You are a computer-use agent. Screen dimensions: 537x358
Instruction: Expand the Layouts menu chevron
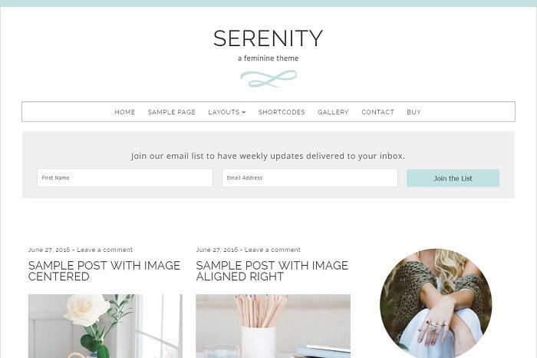(244, 112)
